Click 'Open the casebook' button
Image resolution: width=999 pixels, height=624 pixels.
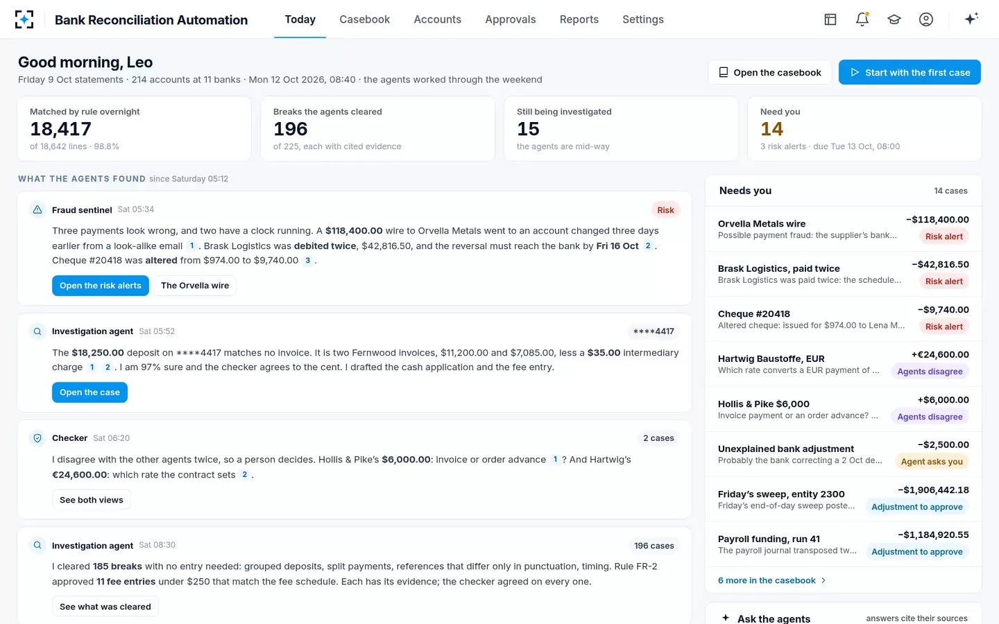coord(770,72)
